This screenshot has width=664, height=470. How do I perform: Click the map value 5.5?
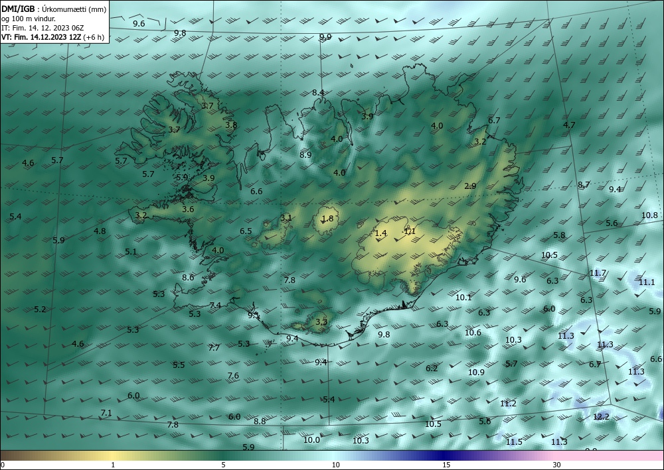coord(179,365)
